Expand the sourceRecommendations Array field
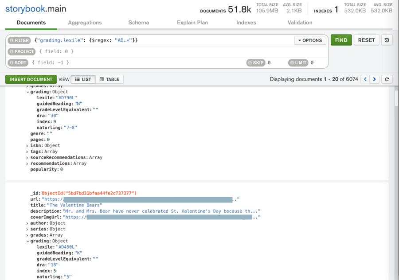This screenshot has width=399, height=280. coord(27,158)
